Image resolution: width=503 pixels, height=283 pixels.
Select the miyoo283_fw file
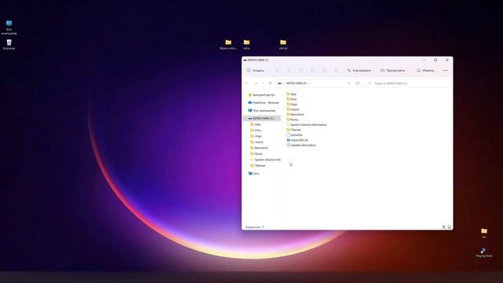pos(297,140)
